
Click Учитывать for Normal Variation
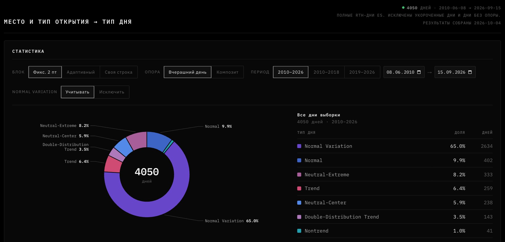77,92
